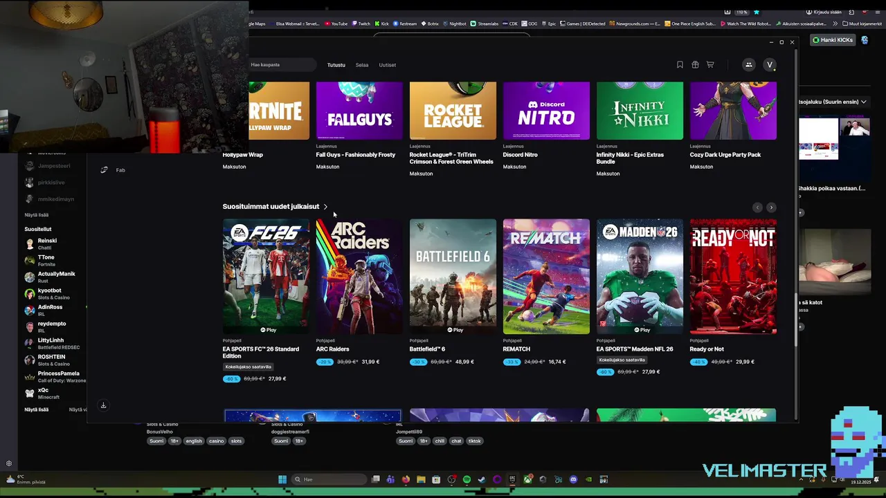Image resolution: width=886 pixels, height=498 pixels.
Task: Open Steam from the taskbar
Action: (482, 479)
